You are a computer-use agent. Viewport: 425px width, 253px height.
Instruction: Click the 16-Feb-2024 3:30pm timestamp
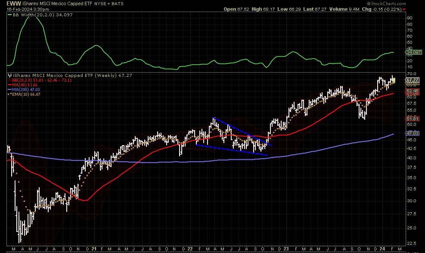click(28, 9)
